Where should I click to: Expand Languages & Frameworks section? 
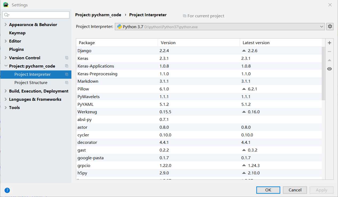pos(6,99)
